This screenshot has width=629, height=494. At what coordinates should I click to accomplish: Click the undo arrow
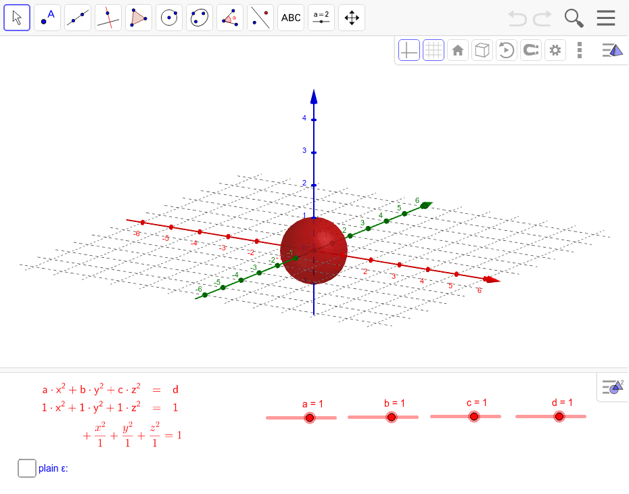pyautogui.click(x=517, y=18)
